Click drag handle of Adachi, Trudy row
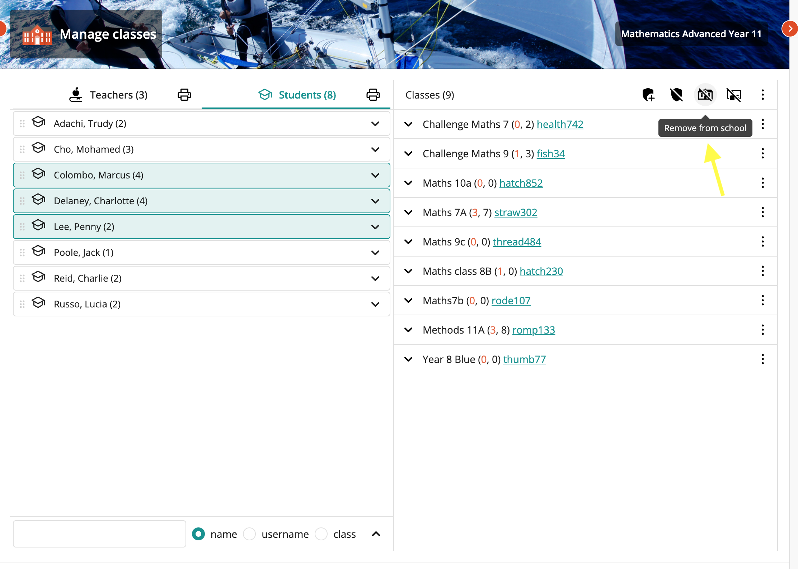The image size is (798, 569). pos(22,124)
